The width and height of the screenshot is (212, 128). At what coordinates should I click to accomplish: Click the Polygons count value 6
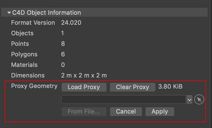tap(63, 54)
